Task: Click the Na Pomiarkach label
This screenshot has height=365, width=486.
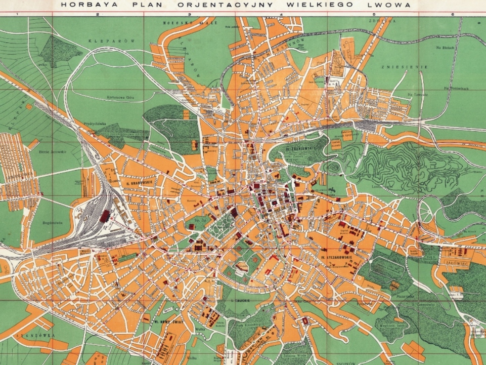Action: pos(454,88)
